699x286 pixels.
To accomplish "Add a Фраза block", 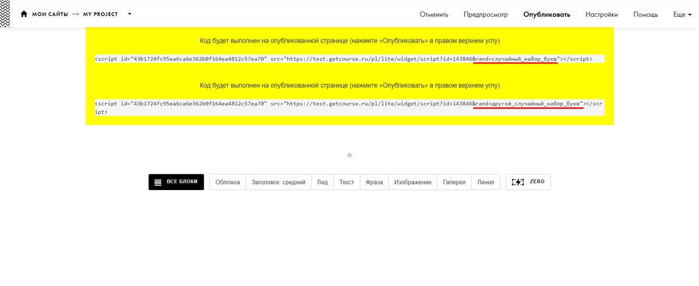I will click(x=374, y=182).
